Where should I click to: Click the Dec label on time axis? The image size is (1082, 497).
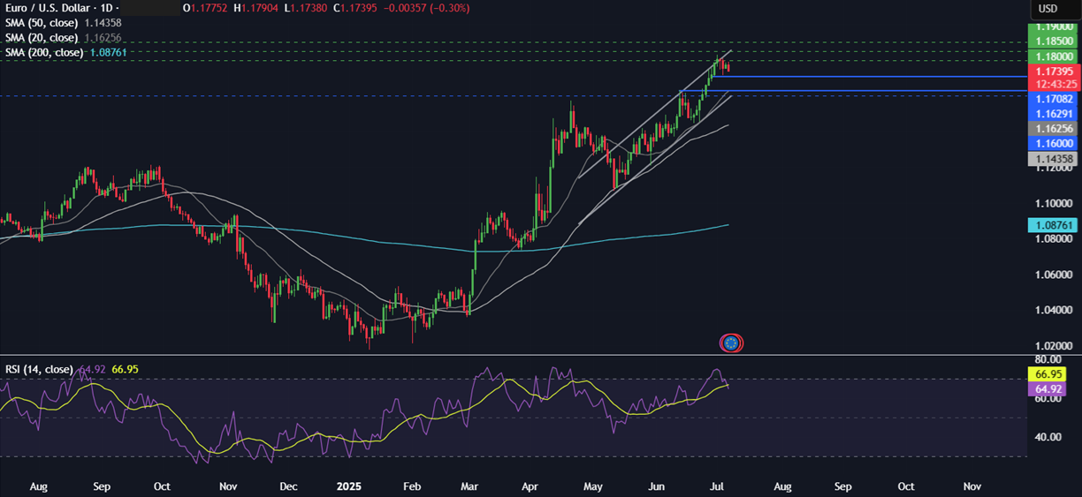[x=288, y=486]
